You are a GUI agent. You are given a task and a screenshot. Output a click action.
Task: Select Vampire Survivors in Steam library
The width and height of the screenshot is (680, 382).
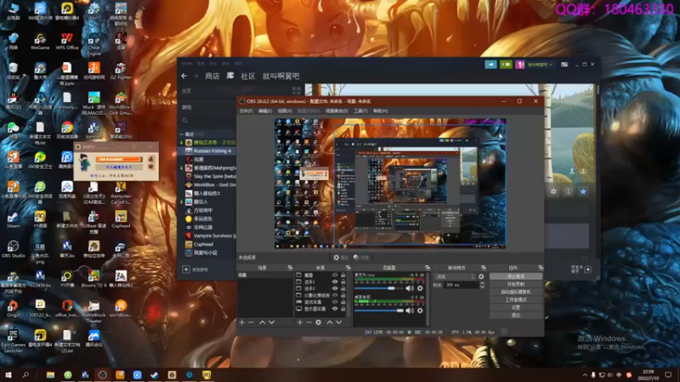pyautogui.click(x=211, y=236)
